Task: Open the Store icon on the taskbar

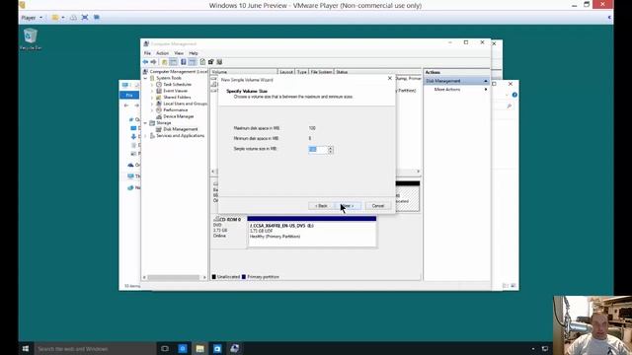Action: (x=217, y=348)
